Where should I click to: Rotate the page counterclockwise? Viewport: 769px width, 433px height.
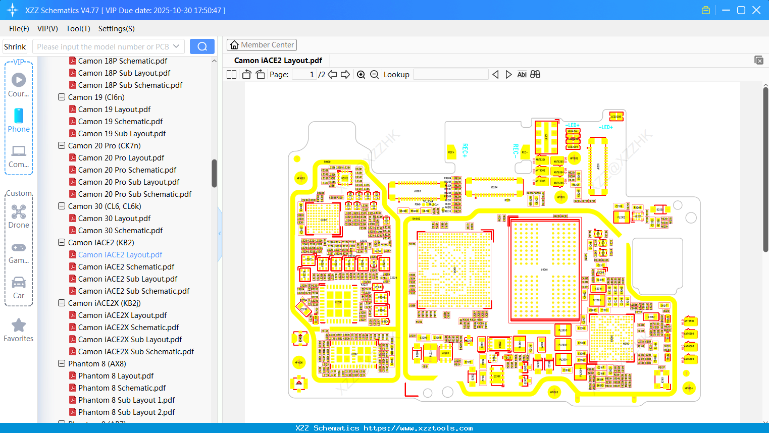point(246,74)
